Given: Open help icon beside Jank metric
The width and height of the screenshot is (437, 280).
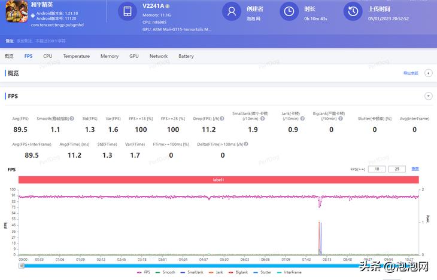Looking at the screenshot, I should point(302,118).
